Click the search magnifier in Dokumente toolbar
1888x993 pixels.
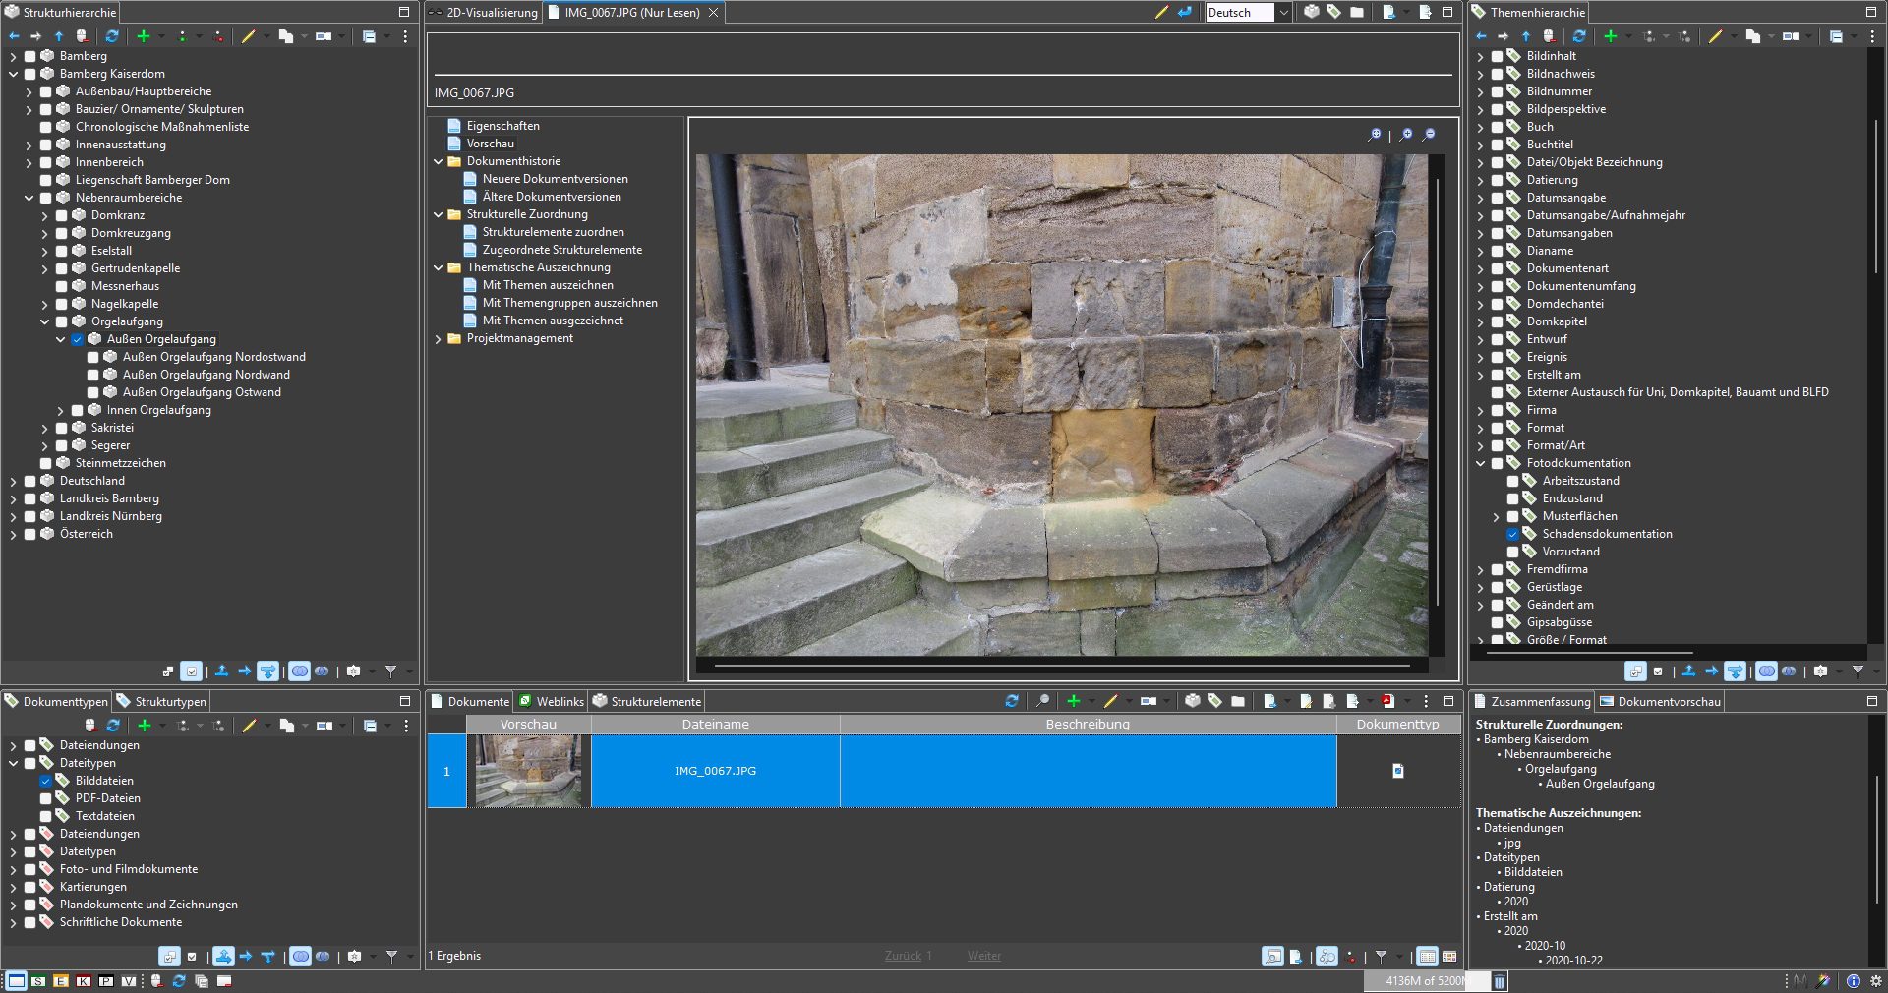[1042, 701]
